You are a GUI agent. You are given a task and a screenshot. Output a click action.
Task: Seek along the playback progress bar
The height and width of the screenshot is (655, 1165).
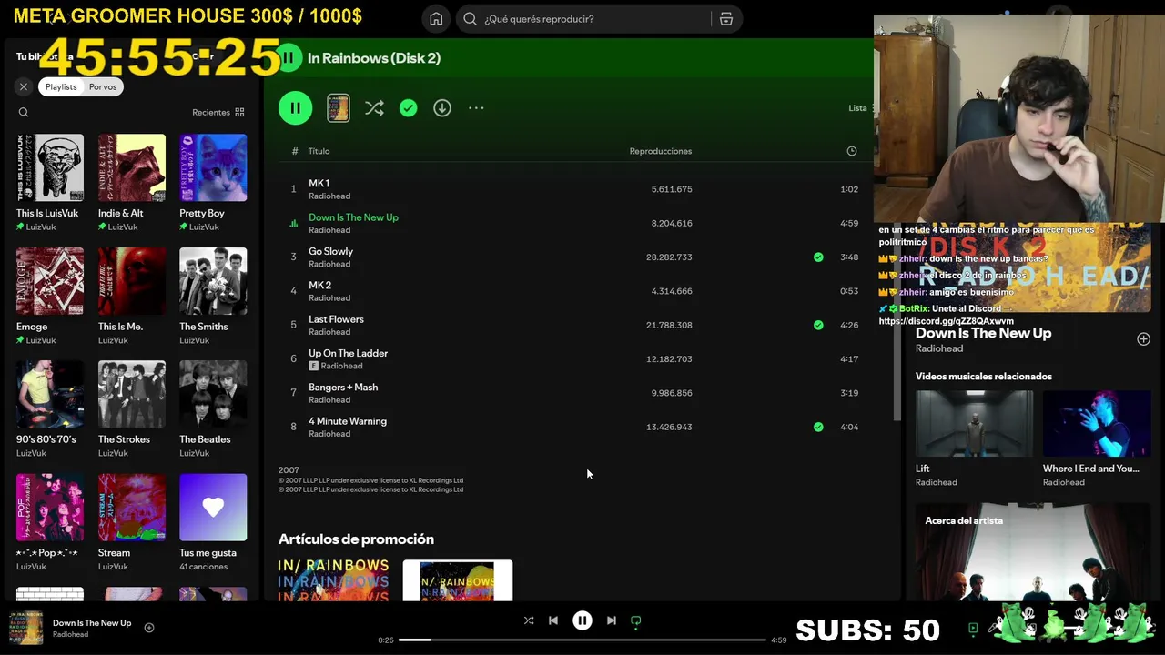582,640
